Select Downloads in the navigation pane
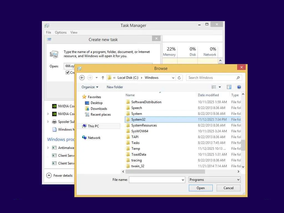284x213 pixels. (99, 109)
